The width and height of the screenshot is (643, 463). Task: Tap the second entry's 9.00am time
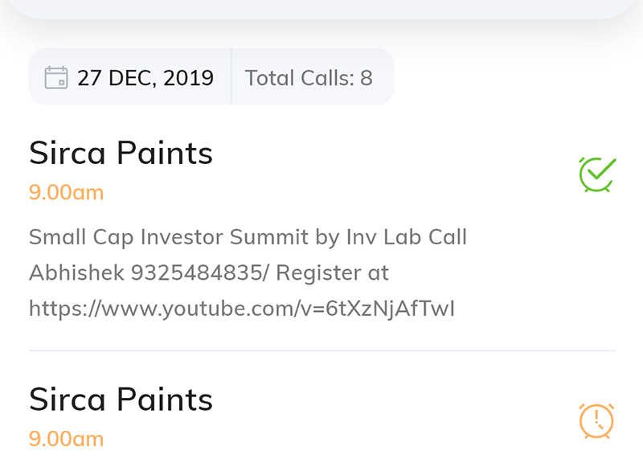[66, 439]
